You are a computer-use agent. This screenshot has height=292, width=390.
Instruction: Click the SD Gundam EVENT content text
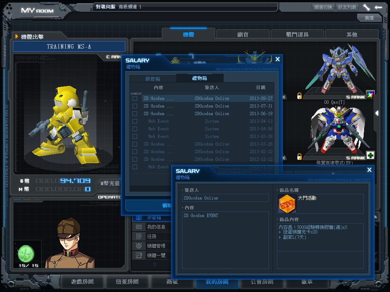tap(201, 216)
